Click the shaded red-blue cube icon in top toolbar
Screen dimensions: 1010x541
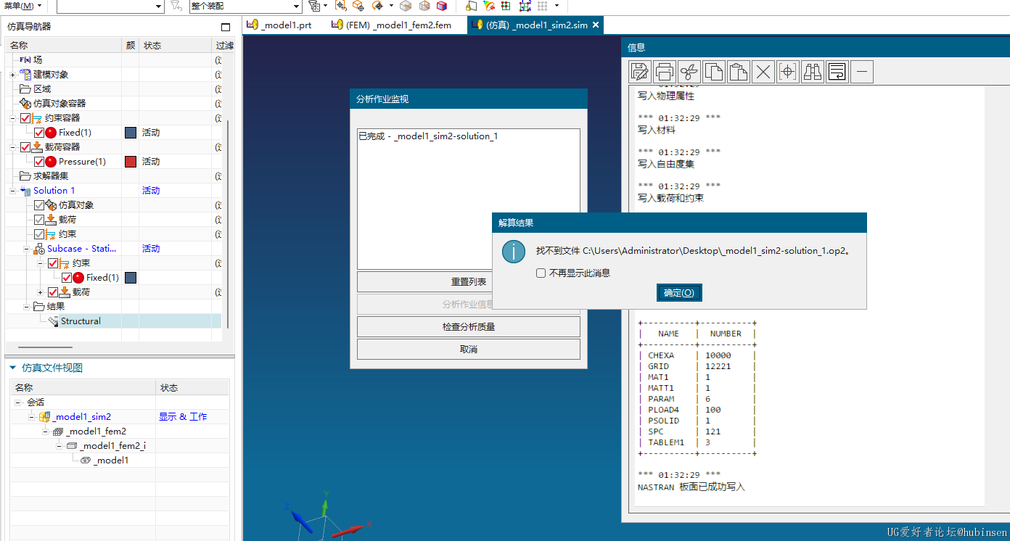click(442, 6)
